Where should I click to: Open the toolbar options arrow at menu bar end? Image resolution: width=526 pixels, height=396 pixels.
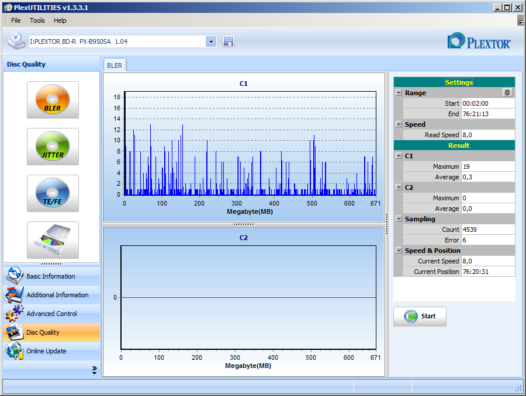520,21
